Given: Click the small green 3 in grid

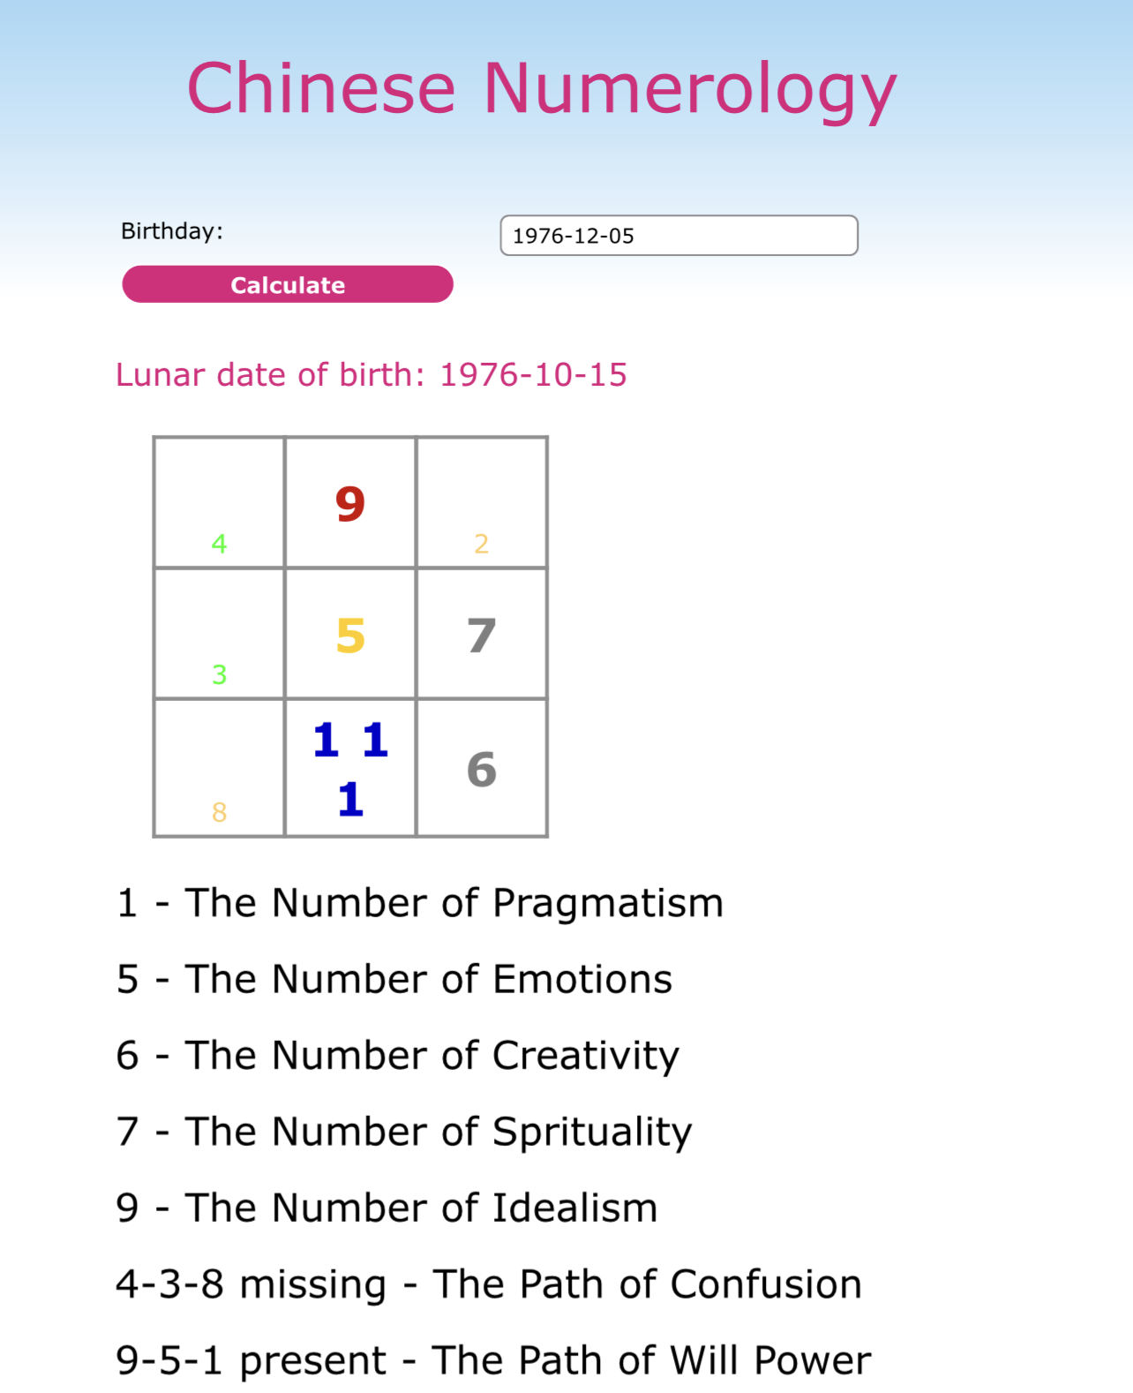Looking at the screenshot, I should (219, 675).
